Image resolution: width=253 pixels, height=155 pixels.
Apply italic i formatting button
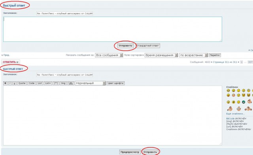[10, 83]
